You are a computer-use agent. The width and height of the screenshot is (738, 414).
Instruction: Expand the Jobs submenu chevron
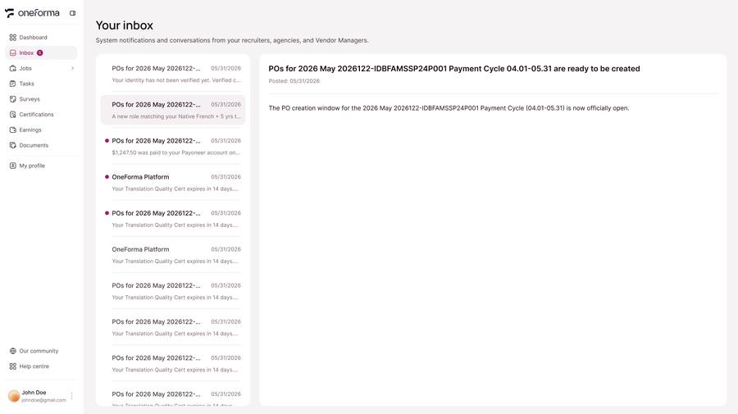[72, 68]
